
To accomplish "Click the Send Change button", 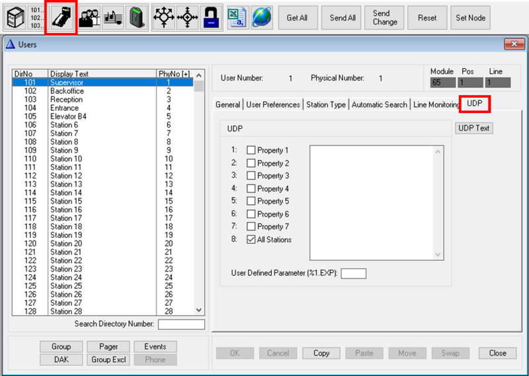I will tap(384, 18).
